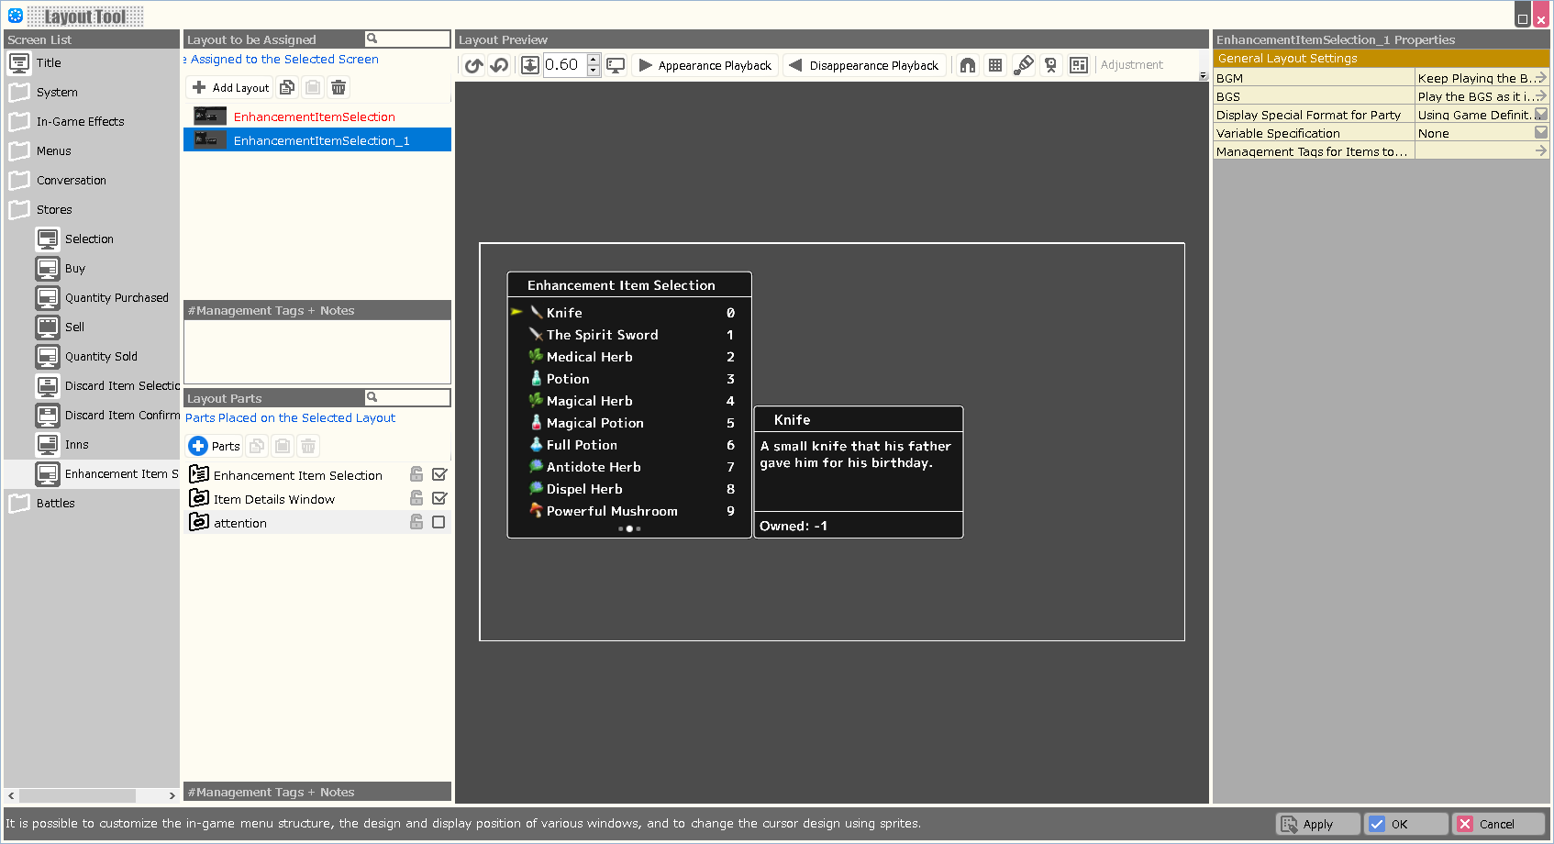Open the Variable Specification dropdown
The width and height of the screenshot is (1554, 844).
click(1540, 133)
